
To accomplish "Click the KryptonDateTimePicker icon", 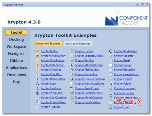I will pyautogui.click(x=72, y=93).
